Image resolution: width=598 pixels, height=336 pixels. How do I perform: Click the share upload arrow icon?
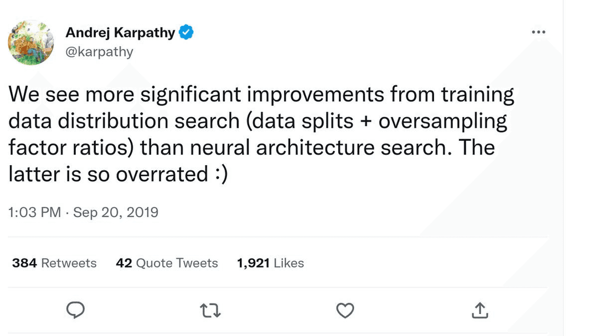(x=480, y=311)
